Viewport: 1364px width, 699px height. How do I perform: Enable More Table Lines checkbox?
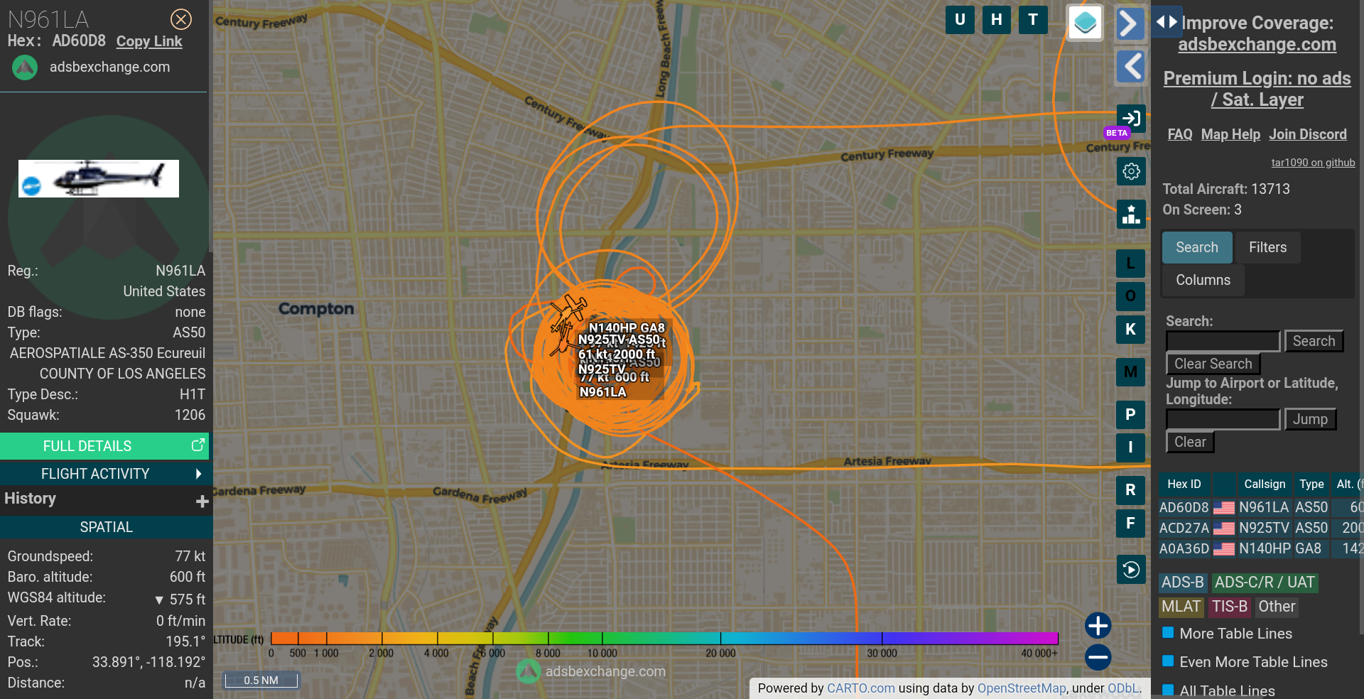point(1167,632)
